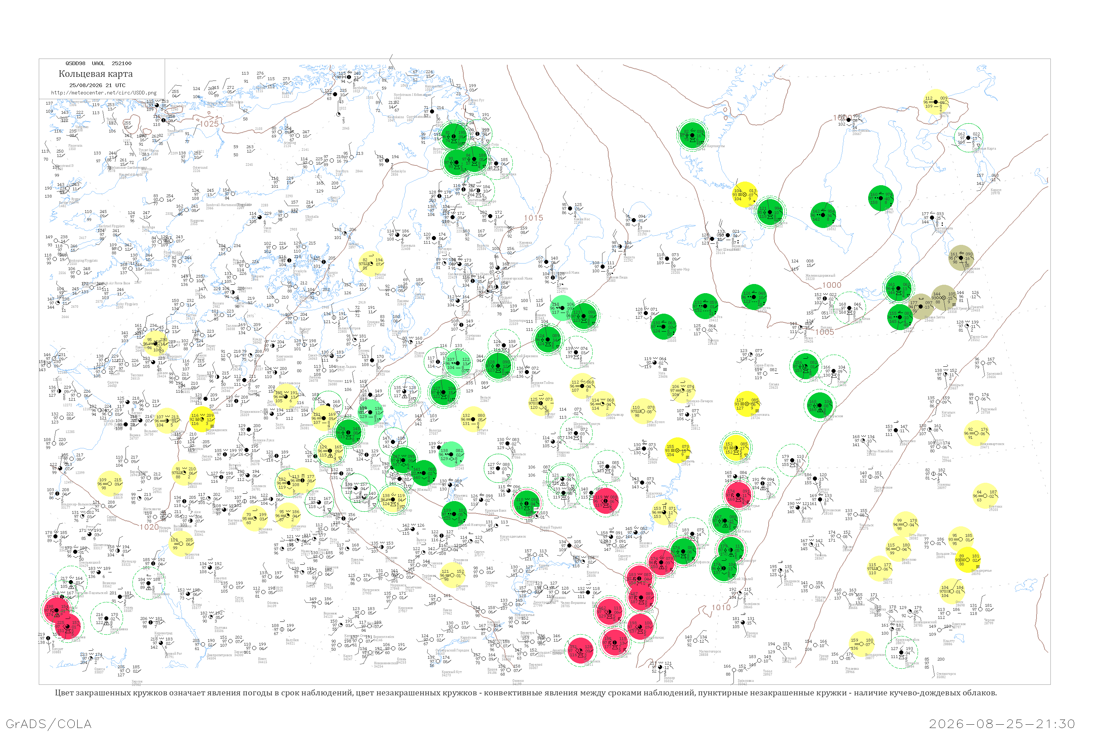Select the "Днепропетровск" station label
This screenshot has height=732, width=1098.
coord(219,655)
